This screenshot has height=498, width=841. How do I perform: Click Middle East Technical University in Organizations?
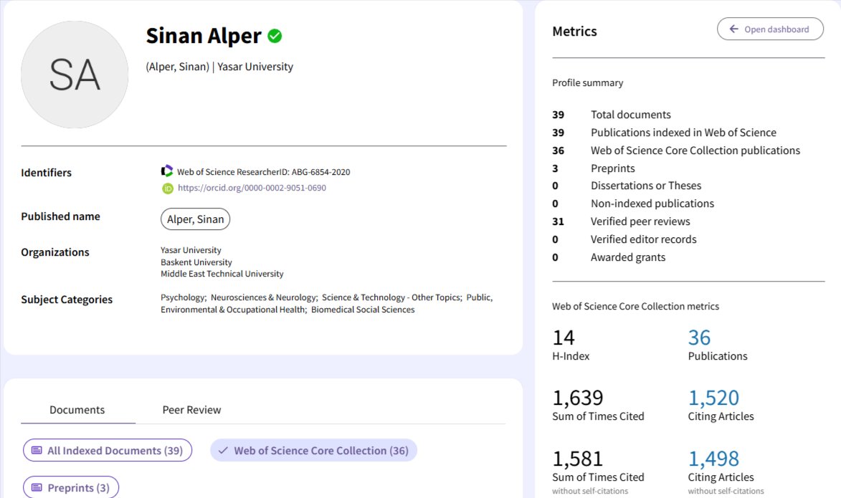coord(222,274)
